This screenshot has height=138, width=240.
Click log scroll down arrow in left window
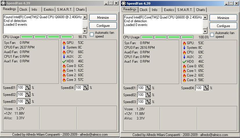85,31
